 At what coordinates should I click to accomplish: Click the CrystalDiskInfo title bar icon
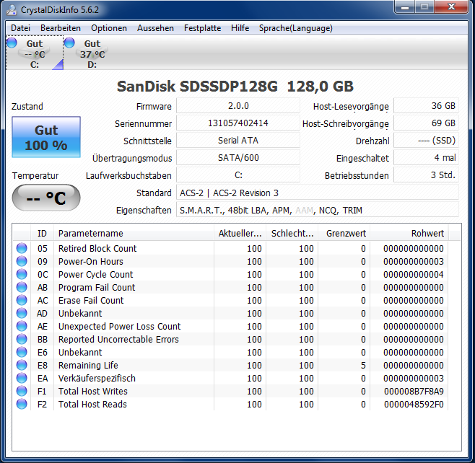12,10
